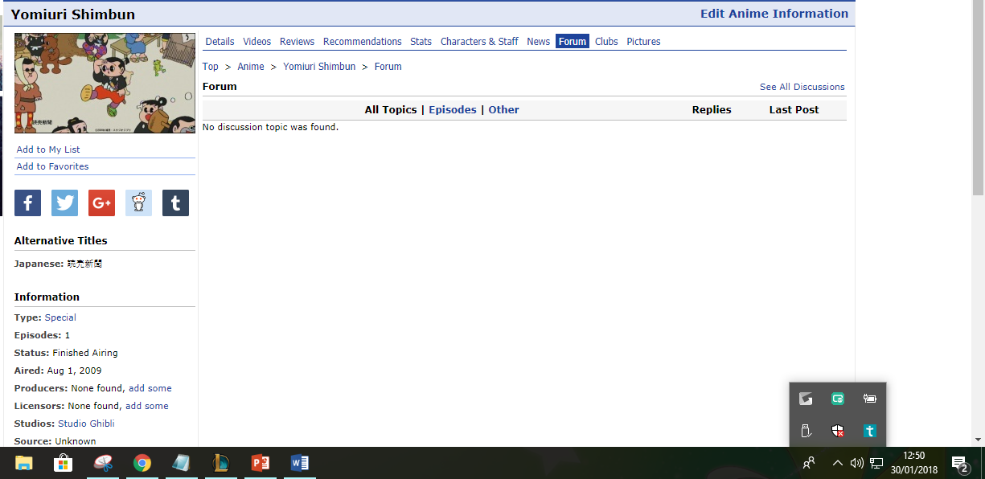Open the volume control in system tray
This screenshot has width=985, height=479.
(x=856, y=463)
